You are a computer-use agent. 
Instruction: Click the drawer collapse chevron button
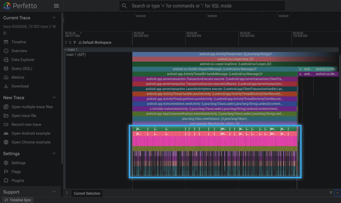click(337, 193)
